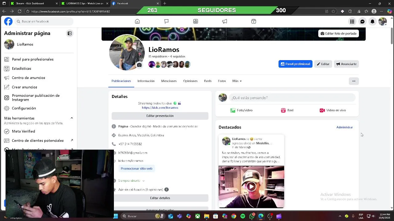Expand the Más tab dropdown

[x=237, y=81]
